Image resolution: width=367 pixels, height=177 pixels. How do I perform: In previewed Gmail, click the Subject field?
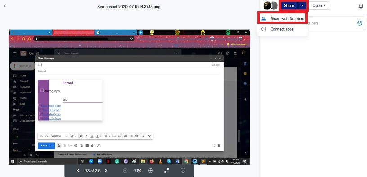(x=129, y=71)
